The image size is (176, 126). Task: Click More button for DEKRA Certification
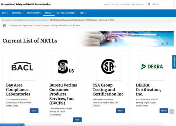(164, 111)
